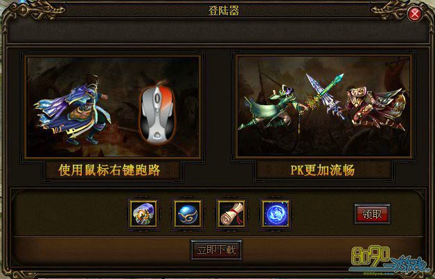Click the red 领取 claim button
435x279 pixels.
coord(372,214)
